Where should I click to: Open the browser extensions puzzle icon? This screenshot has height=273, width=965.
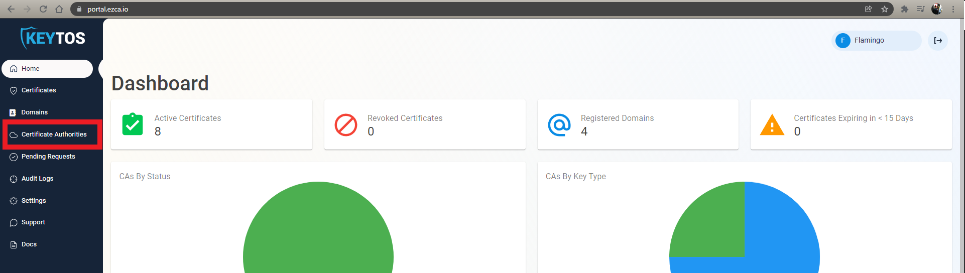click(x=905, y=9)
